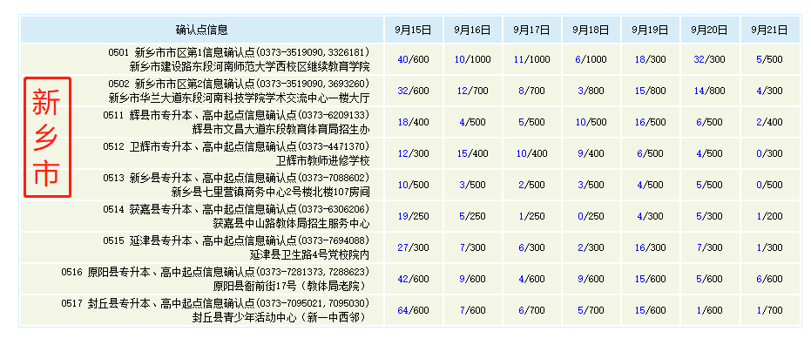
Task: Click the 0 link for 0513 on 9月21日
Action: tap(760, 186)
